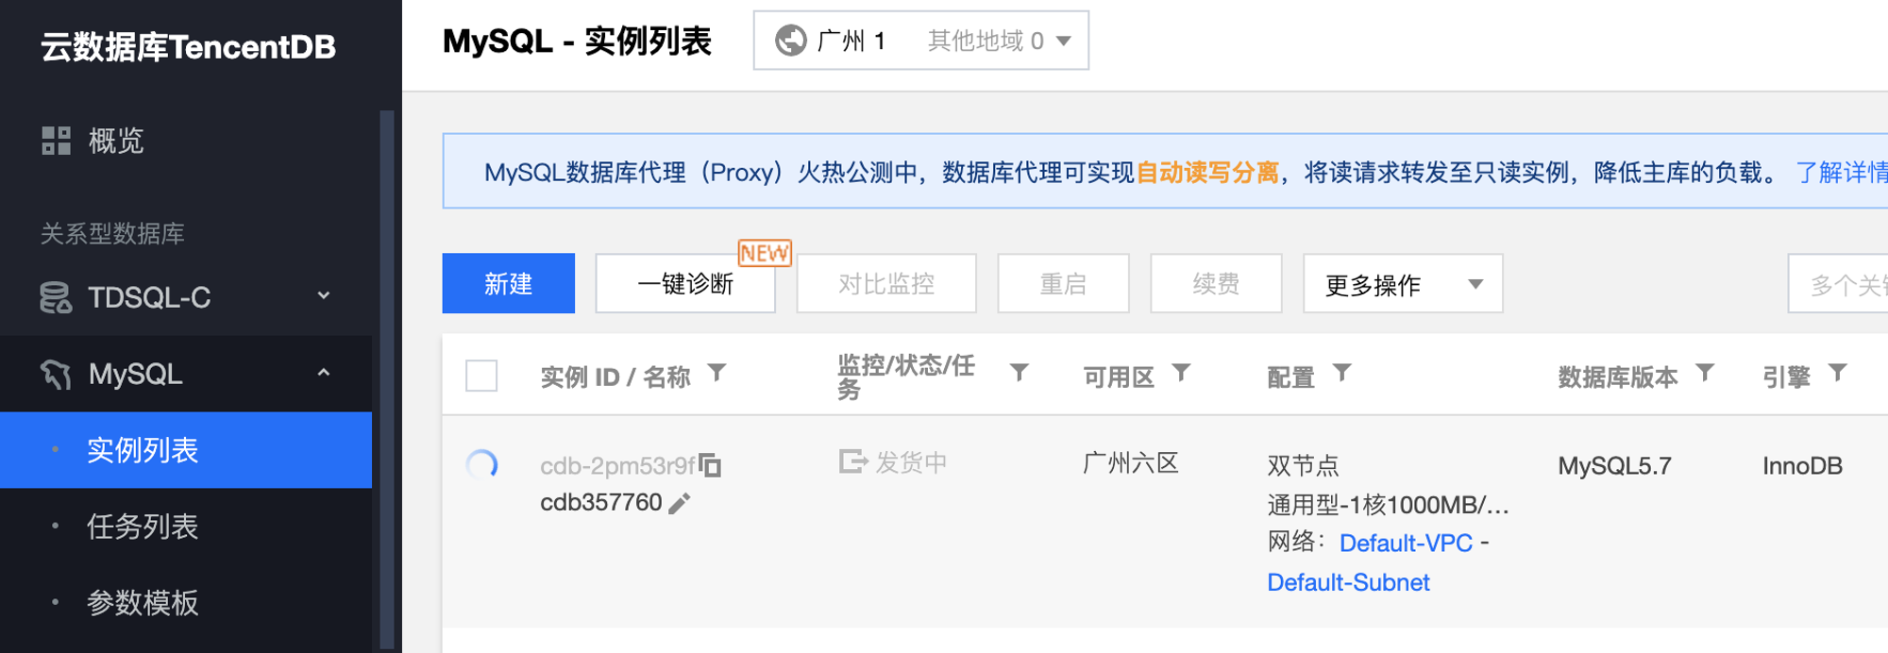1888x653 pixels.
Task: Edit instance name cdb357760 pencil icon
Action: 680,503
